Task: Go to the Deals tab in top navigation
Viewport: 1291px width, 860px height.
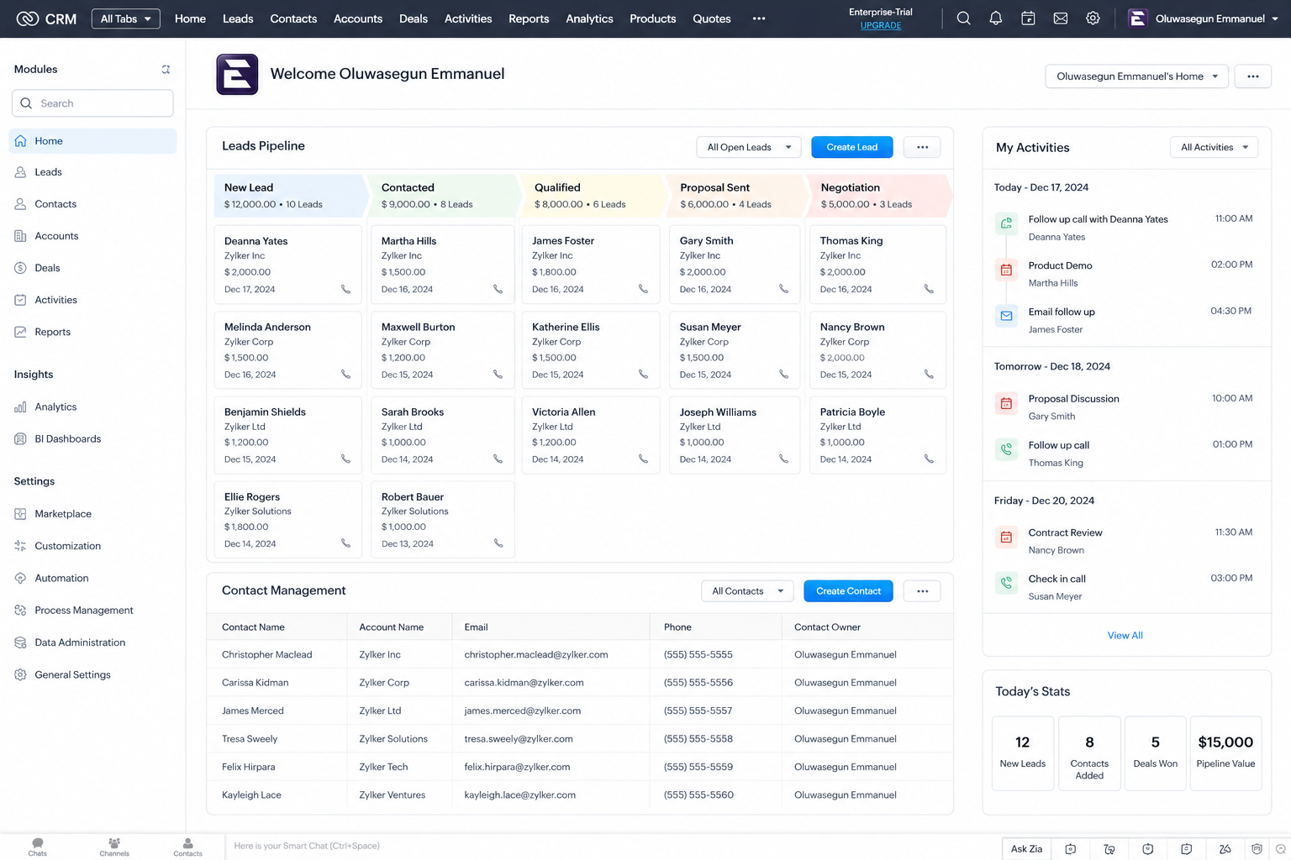Action: [x=413, y=18]
